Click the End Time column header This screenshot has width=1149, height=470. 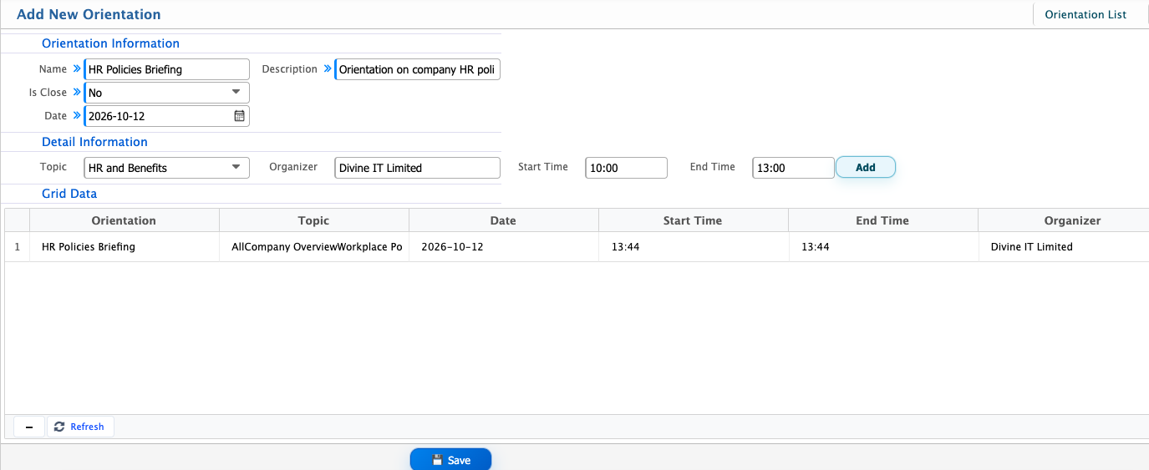(x=883, y=220)
